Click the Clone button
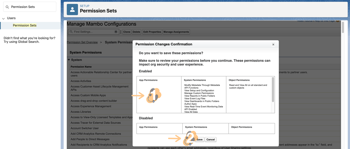 (x=127, y=32)
